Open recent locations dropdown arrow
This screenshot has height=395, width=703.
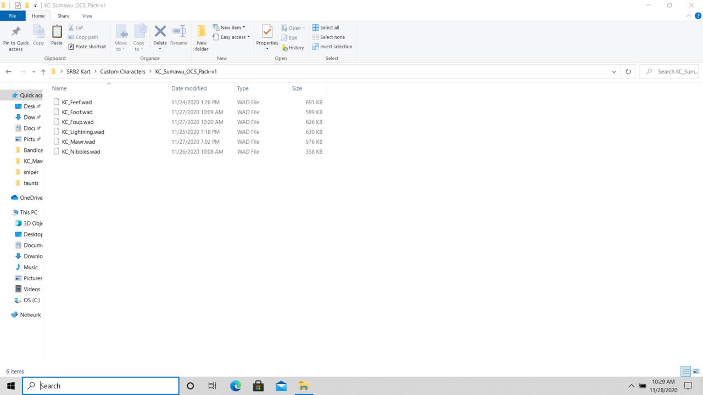(x=34, y=71)
